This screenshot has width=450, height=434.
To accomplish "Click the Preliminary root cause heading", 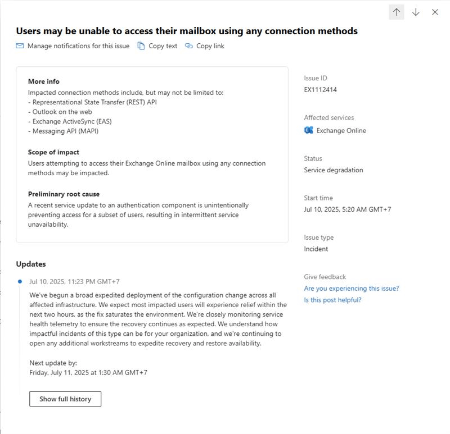I will click(64, 194).
